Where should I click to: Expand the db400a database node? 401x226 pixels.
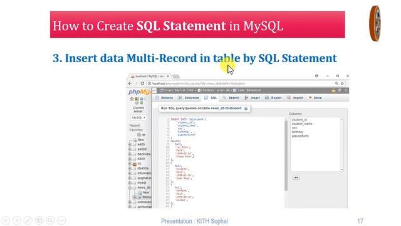(130, 169)
